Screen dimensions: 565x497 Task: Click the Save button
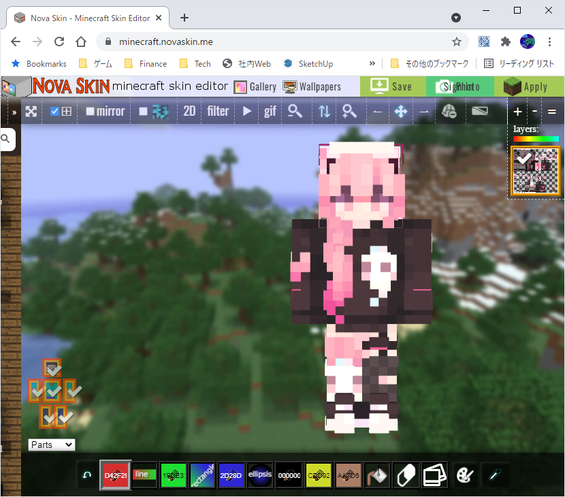393,86
